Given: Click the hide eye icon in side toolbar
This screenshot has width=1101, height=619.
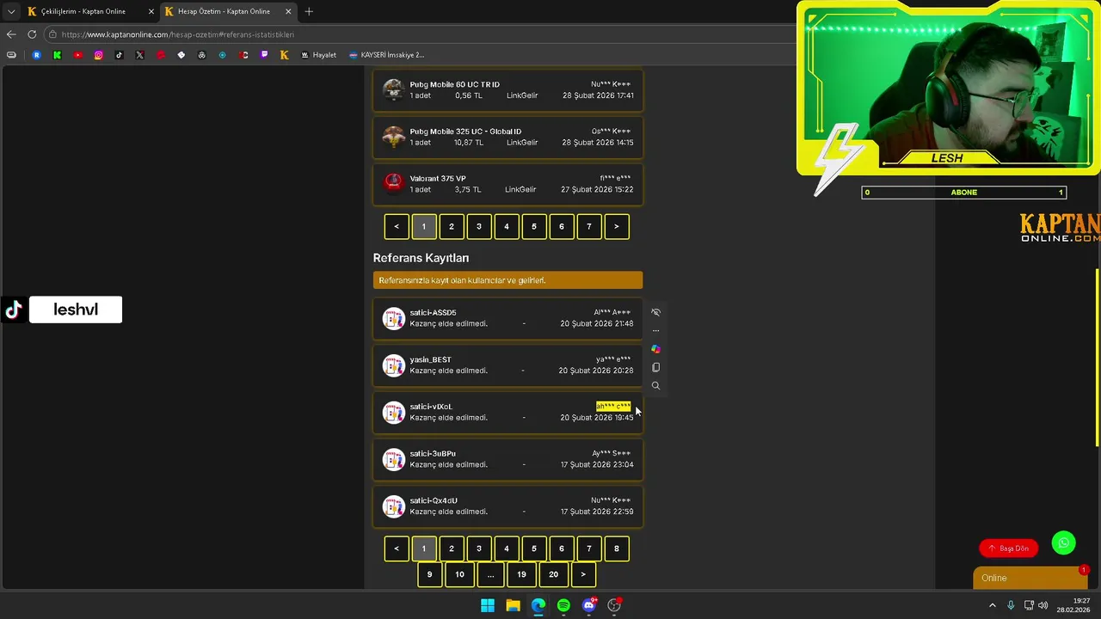Looking at the screenshot, I should coord(655,312).
